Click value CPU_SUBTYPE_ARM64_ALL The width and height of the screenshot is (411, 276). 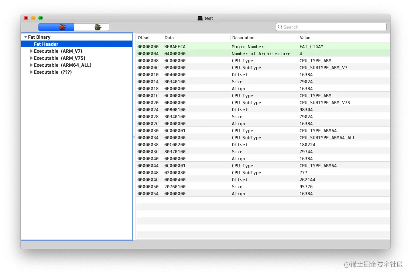click(327, 138)
